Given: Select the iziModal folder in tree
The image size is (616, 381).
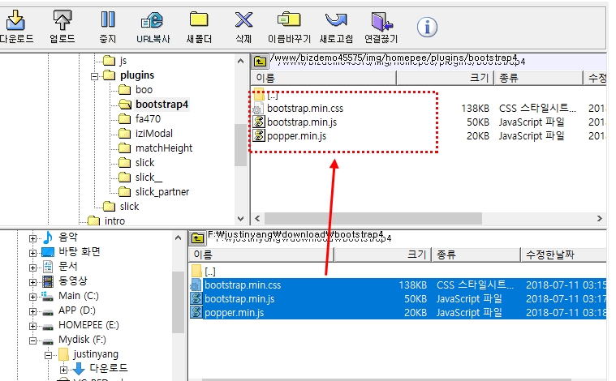Looking at the screenshot, I should click(x=153, y=134).
